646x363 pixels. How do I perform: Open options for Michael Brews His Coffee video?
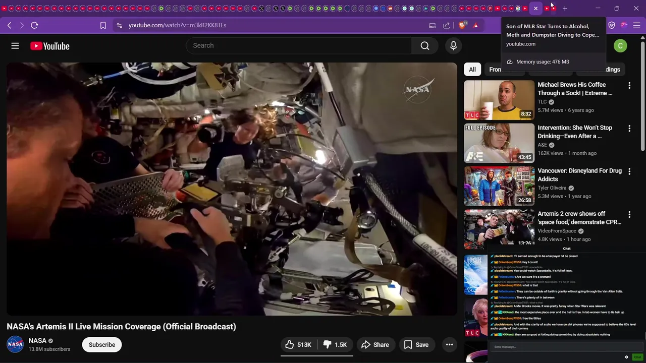pyautogui.click(x=629, y=86)
